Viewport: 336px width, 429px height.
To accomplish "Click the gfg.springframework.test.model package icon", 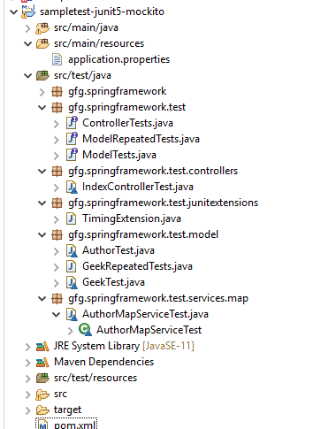I will [57, 235].
